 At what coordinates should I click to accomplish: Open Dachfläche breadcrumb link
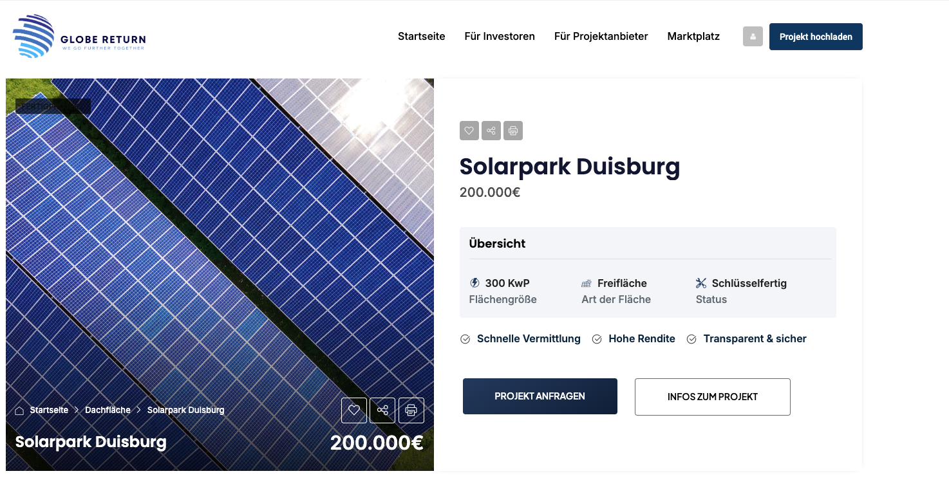[108, 410]
